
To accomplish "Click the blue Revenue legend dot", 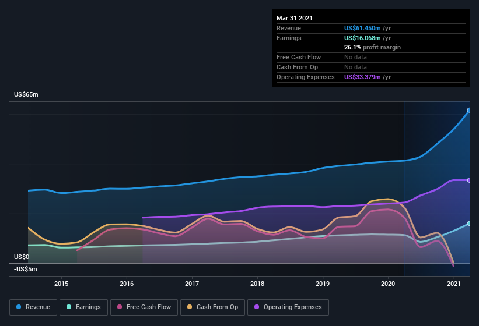I will tap(19, 307).
